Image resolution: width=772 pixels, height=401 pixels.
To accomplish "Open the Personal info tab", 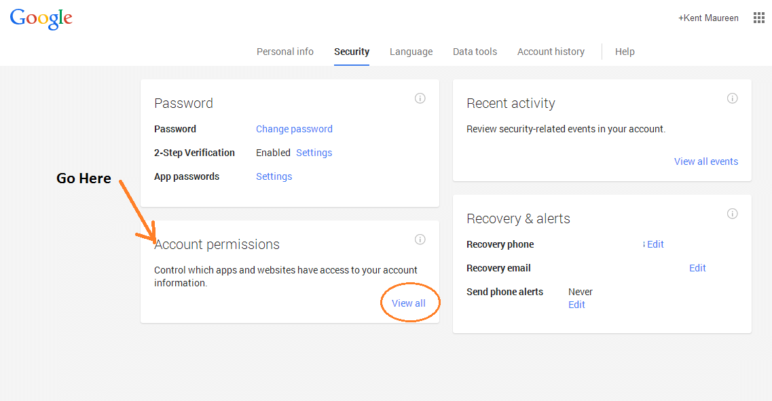I will pos(284,52).
